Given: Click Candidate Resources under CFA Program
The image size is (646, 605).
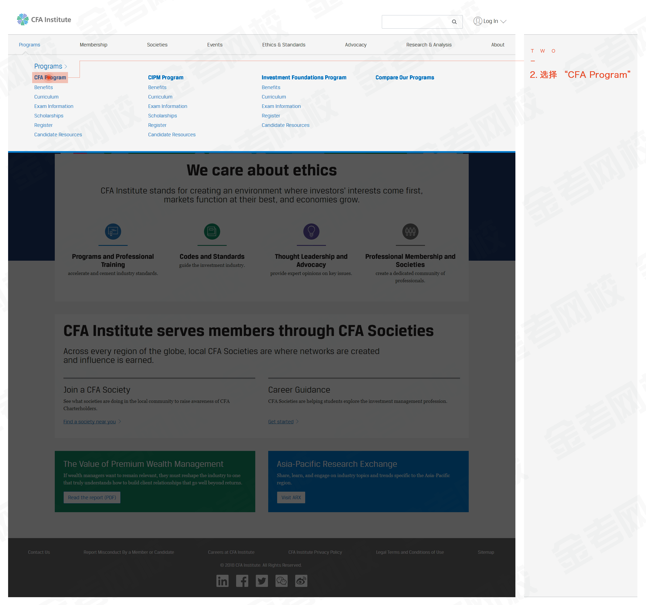Looking at the screenshot, I should tap(58, 134).
